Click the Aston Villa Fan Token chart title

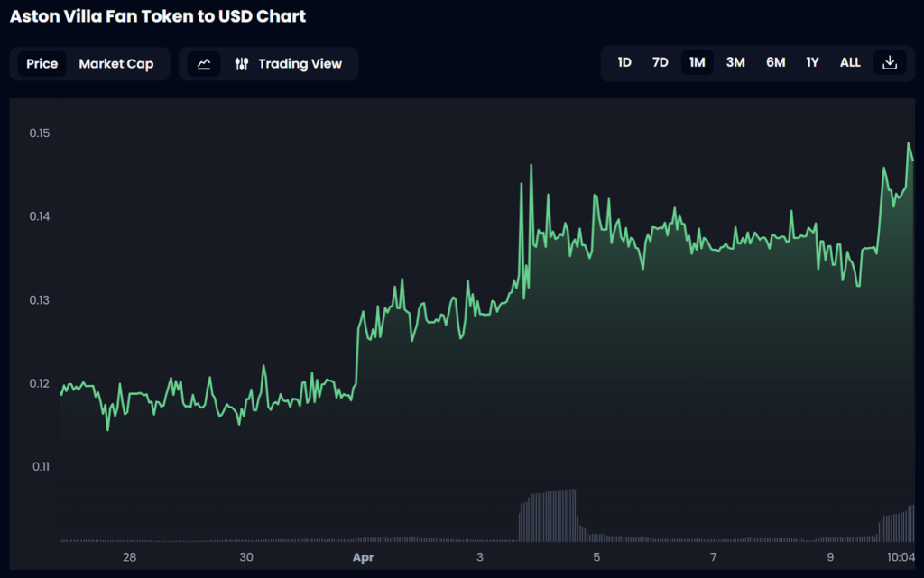(158, 16)
